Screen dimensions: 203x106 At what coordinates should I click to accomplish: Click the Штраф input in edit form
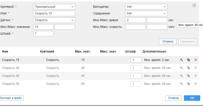pos(43,34)
